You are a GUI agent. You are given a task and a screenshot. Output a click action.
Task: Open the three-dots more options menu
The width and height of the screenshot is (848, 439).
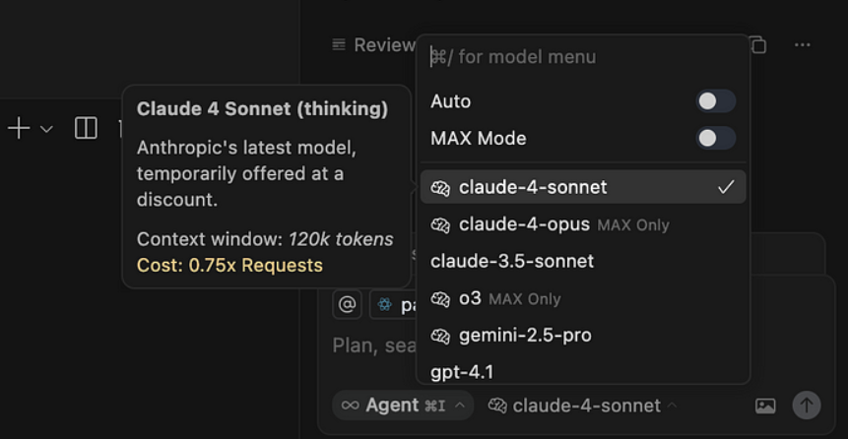click(x=803, y=45)
